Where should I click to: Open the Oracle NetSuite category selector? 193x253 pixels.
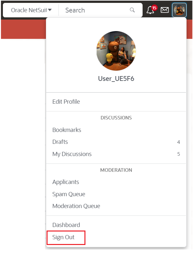pos(31,10)
